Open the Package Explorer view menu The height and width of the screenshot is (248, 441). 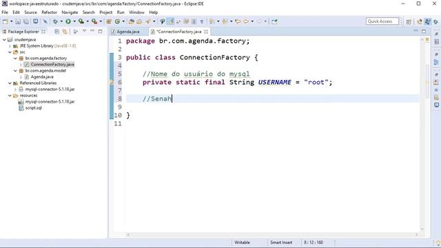click(84, 31)
